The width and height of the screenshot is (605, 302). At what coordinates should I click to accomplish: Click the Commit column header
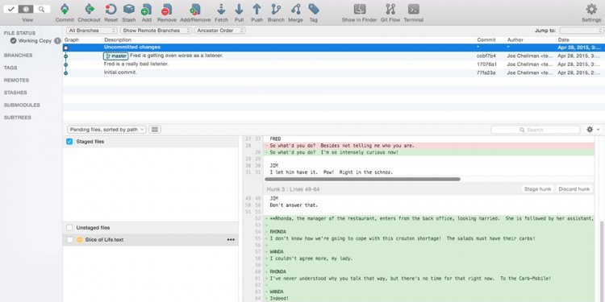(486, 39)
